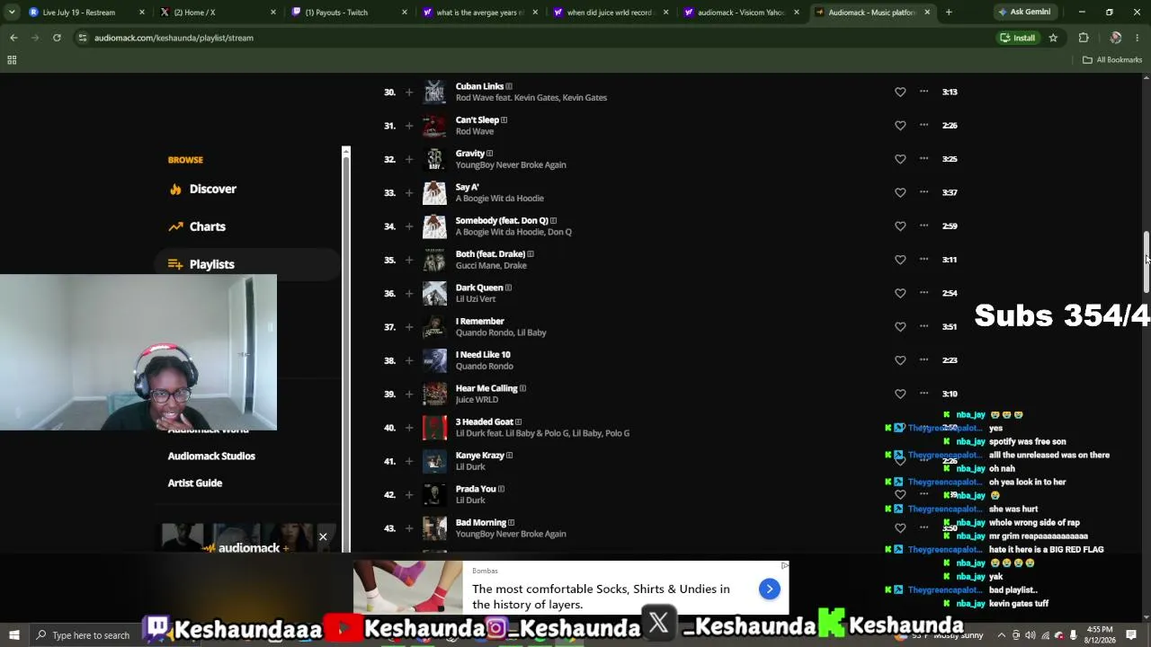The width and height of the screenshot is (1151, 647).
Task: Click the Windows taskbar search box
Action: [x=90, y=635]
